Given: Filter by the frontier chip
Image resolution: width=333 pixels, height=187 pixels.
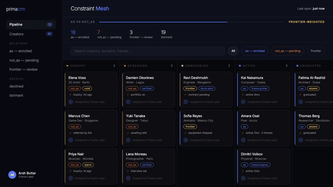Looking at the screenshot, I should click(x=316, y=51).
